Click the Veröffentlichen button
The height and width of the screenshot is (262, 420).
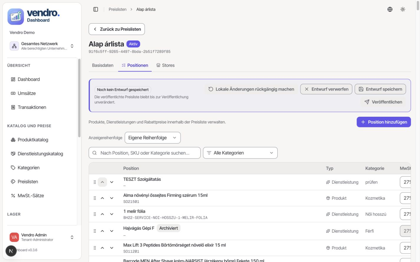(x=383, y=102)
